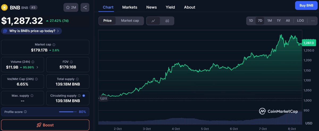Viewport: 319px width, 131px height.
Task: Click the 1,011 starting price label on chart
Action: pos(103,99)
